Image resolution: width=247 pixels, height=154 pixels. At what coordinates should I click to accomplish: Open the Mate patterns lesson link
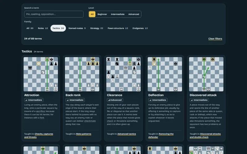[84, 134]
